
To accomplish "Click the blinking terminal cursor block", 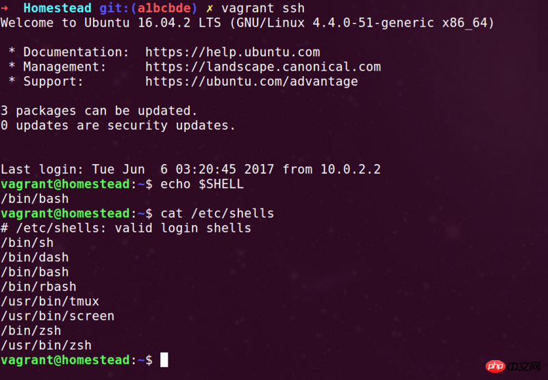I will click(x=164, y=359).
